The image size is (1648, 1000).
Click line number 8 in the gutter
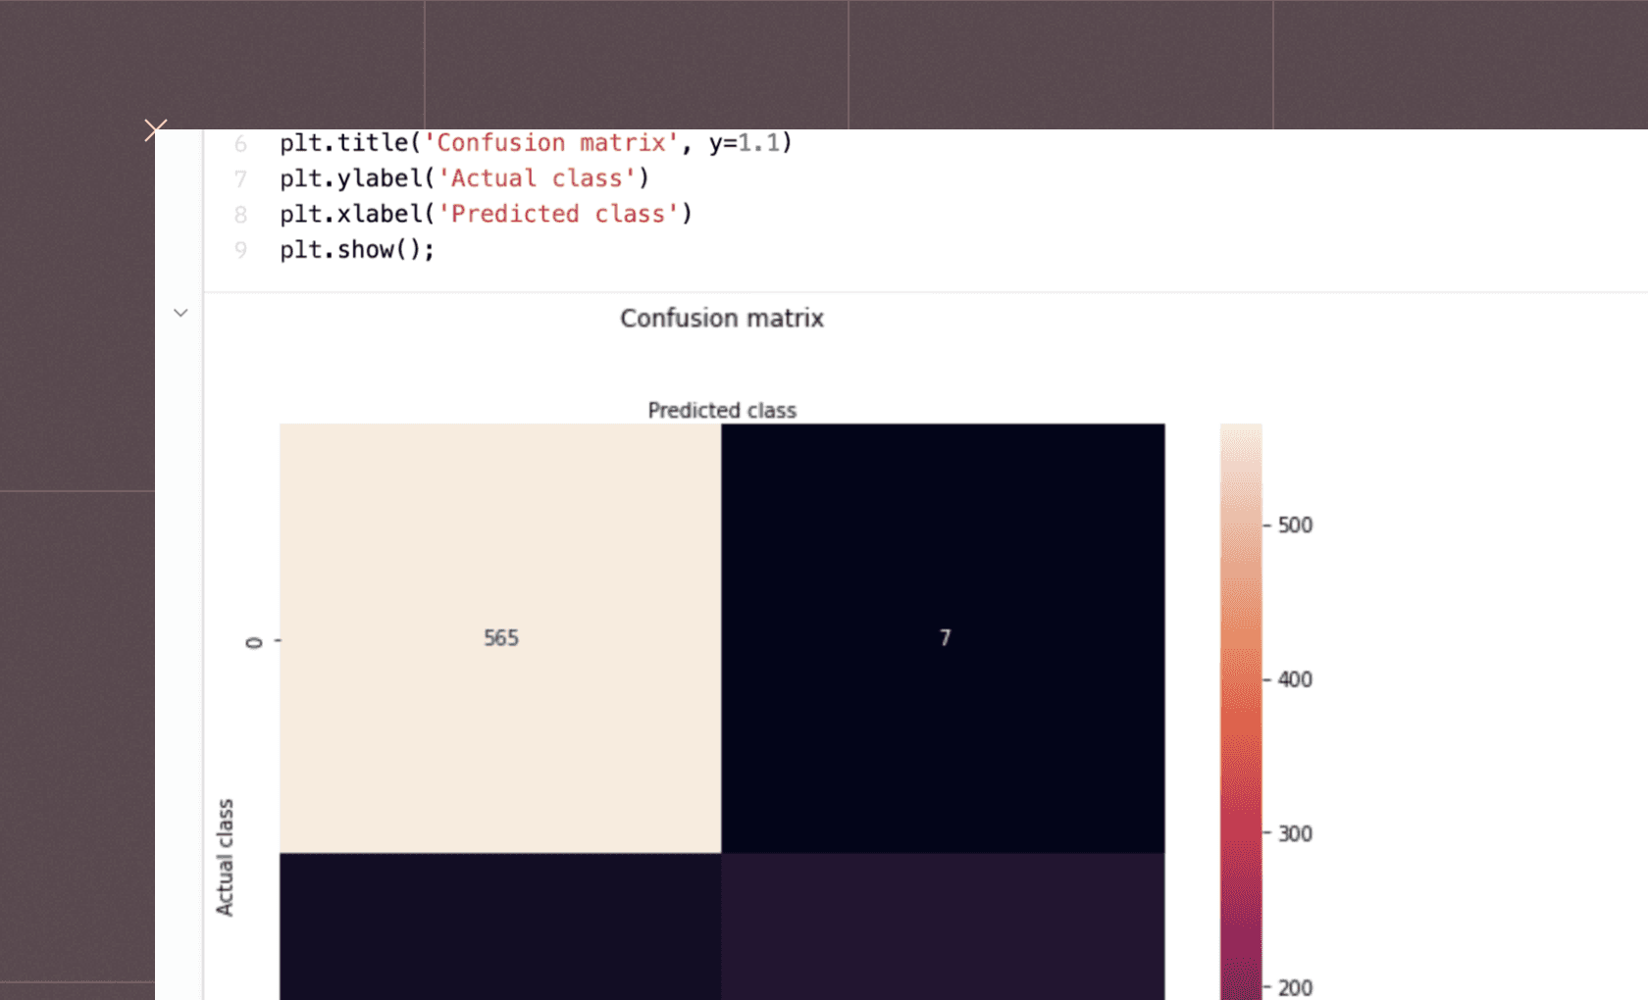pyautogui.click(x=240, y=215)
